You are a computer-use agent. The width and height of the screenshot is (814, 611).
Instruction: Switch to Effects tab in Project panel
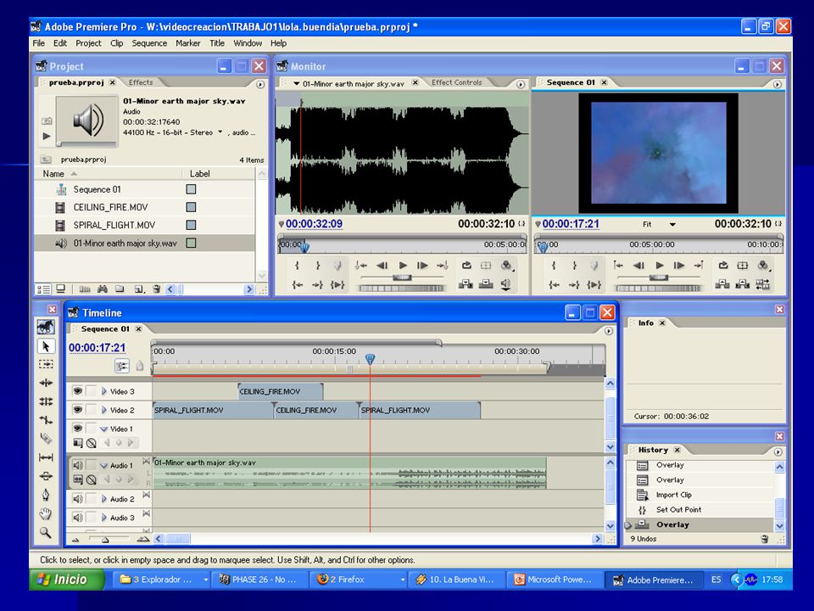coord(141,82)
